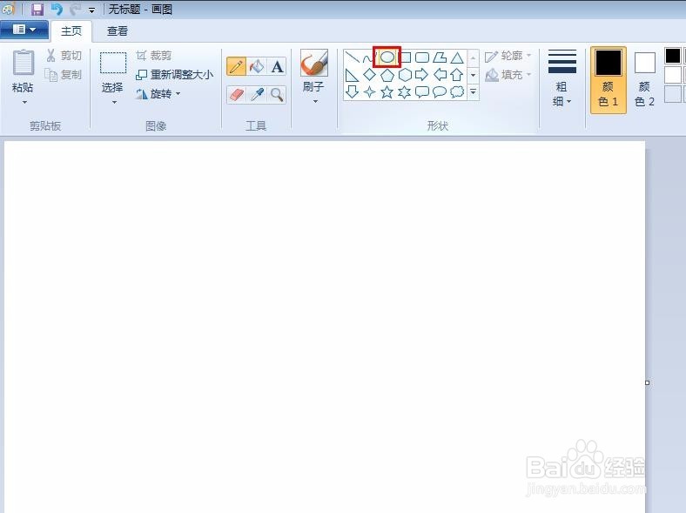Open the 粗细 line thickness dropdown
Viewport: 686px width, 513px height.
tap(562, 78)
